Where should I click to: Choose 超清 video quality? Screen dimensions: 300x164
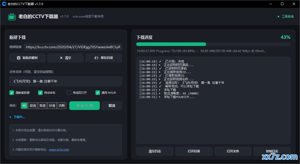point(33,105)
